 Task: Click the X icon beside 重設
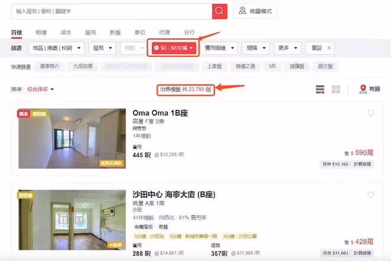329,48
